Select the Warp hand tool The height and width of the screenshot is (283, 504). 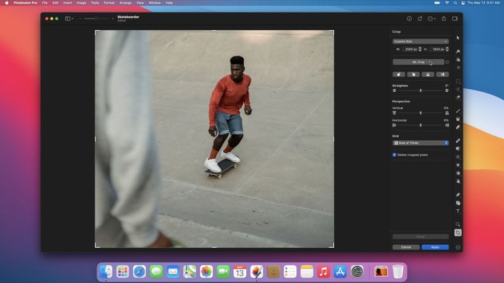[458, 181]
